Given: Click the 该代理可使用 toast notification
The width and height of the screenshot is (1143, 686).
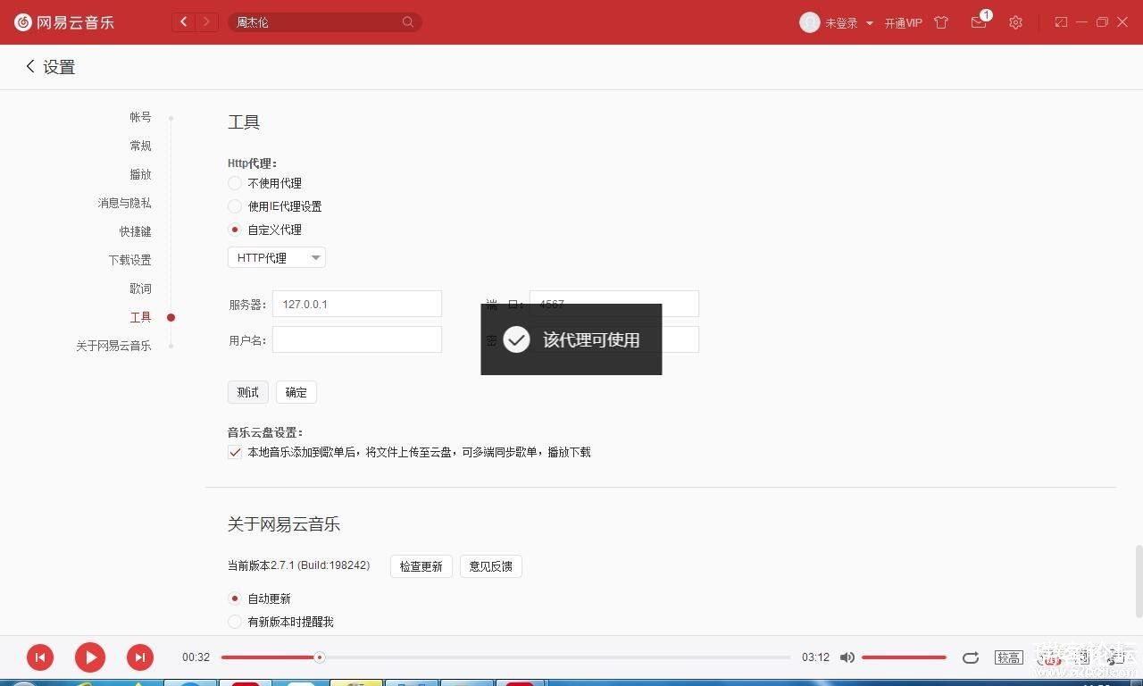Looking at the screenshot, I should pos(571,339).
